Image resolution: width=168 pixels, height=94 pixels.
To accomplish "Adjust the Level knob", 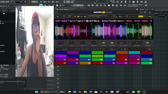I will [61, 43].
